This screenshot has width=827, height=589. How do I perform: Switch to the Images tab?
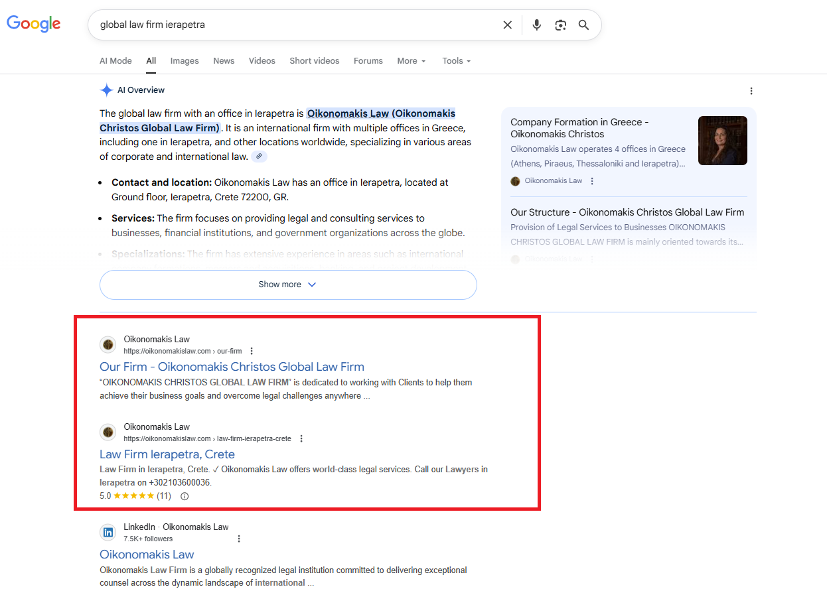click(185, 61)
